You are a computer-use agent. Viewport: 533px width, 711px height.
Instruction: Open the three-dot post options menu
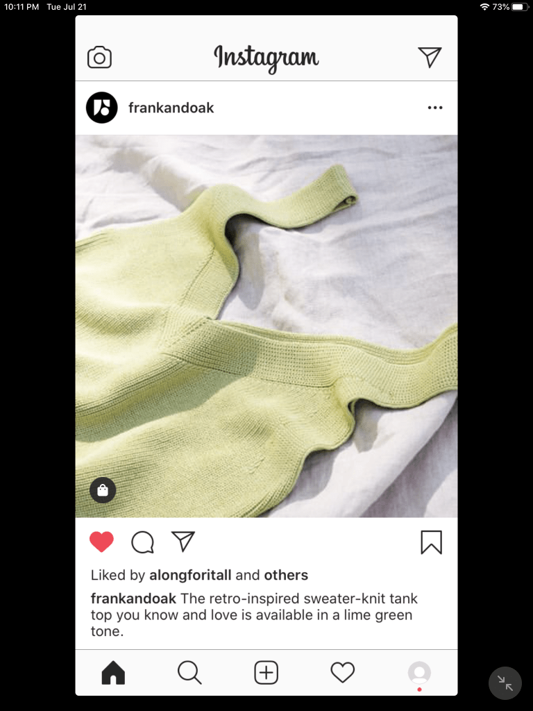point(435,108)
